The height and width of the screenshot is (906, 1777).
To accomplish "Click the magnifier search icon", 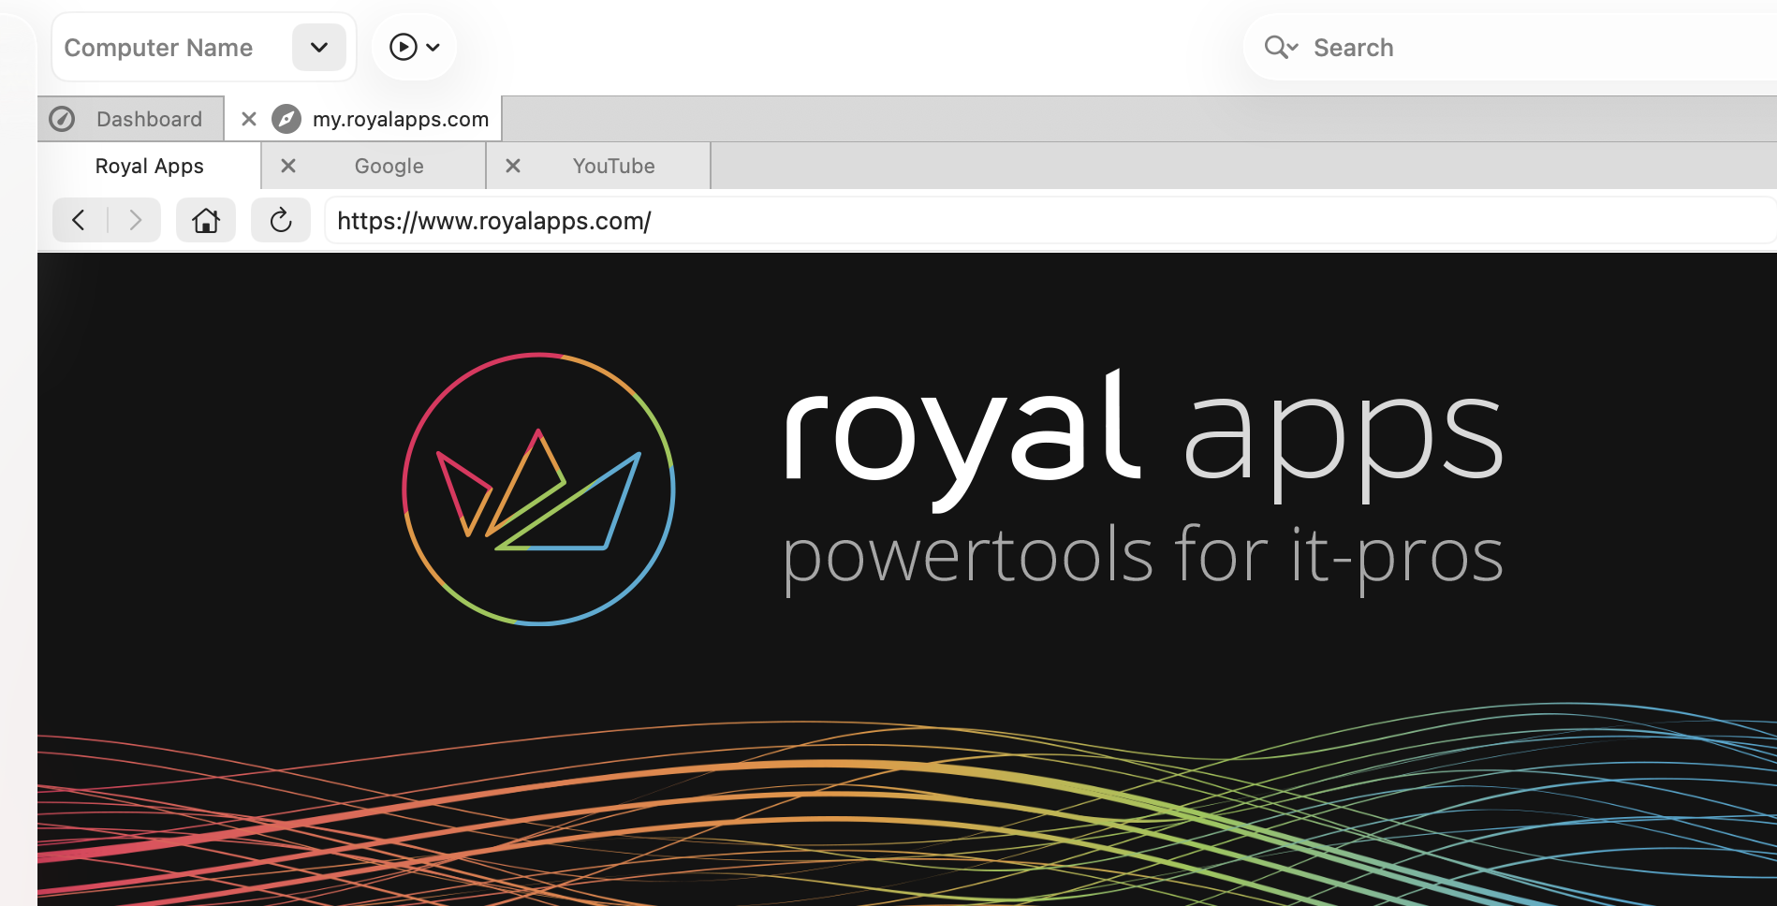I will [1280, 47].
